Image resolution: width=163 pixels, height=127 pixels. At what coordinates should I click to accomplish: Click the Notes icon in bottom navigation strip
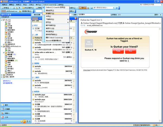pos(21,121)
